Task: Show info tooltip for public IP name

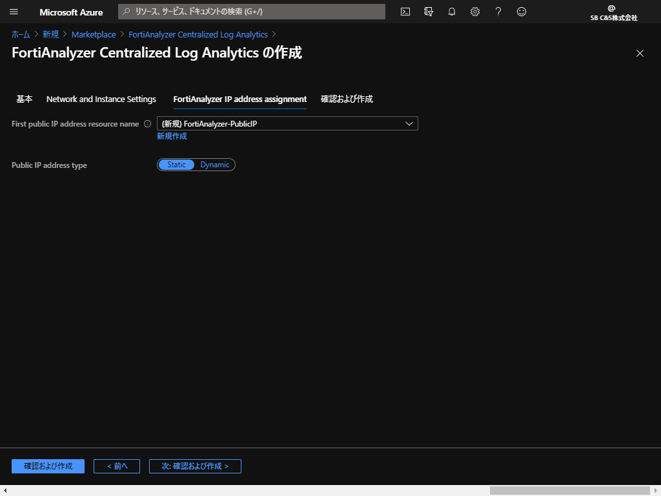Action: click(x=148, y=123)
